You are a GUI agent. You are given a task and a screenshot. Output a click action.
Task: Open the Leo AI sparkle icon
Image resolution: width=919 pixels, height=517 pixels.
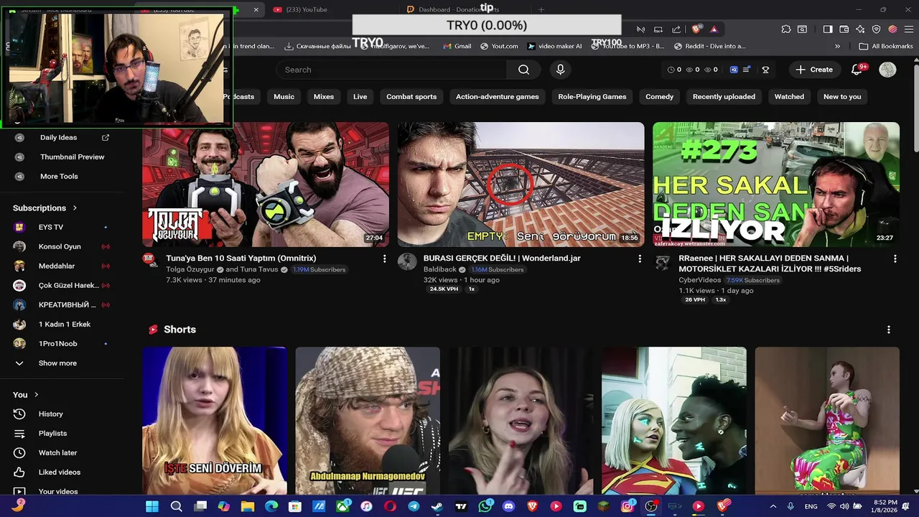(x=860, y=29)
